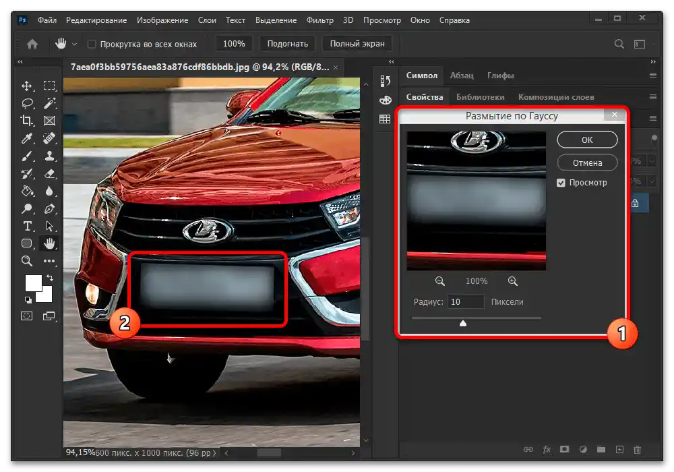Select the Crop tool
674x472 pixels.
click(28, 121)
